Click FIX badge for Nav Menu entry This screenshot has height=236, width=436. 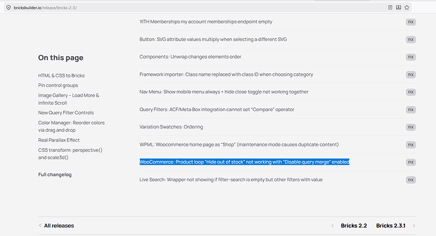pyautogui.click(x=411, y=92)
